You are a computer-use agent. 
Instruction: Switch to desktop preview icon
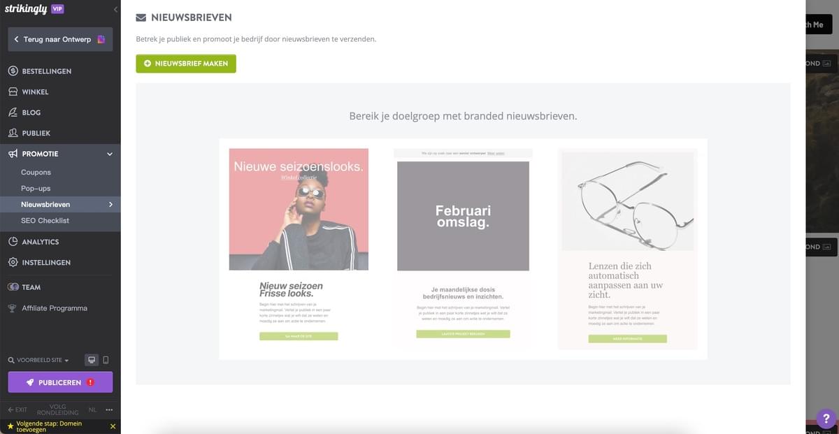click(91, 360)
